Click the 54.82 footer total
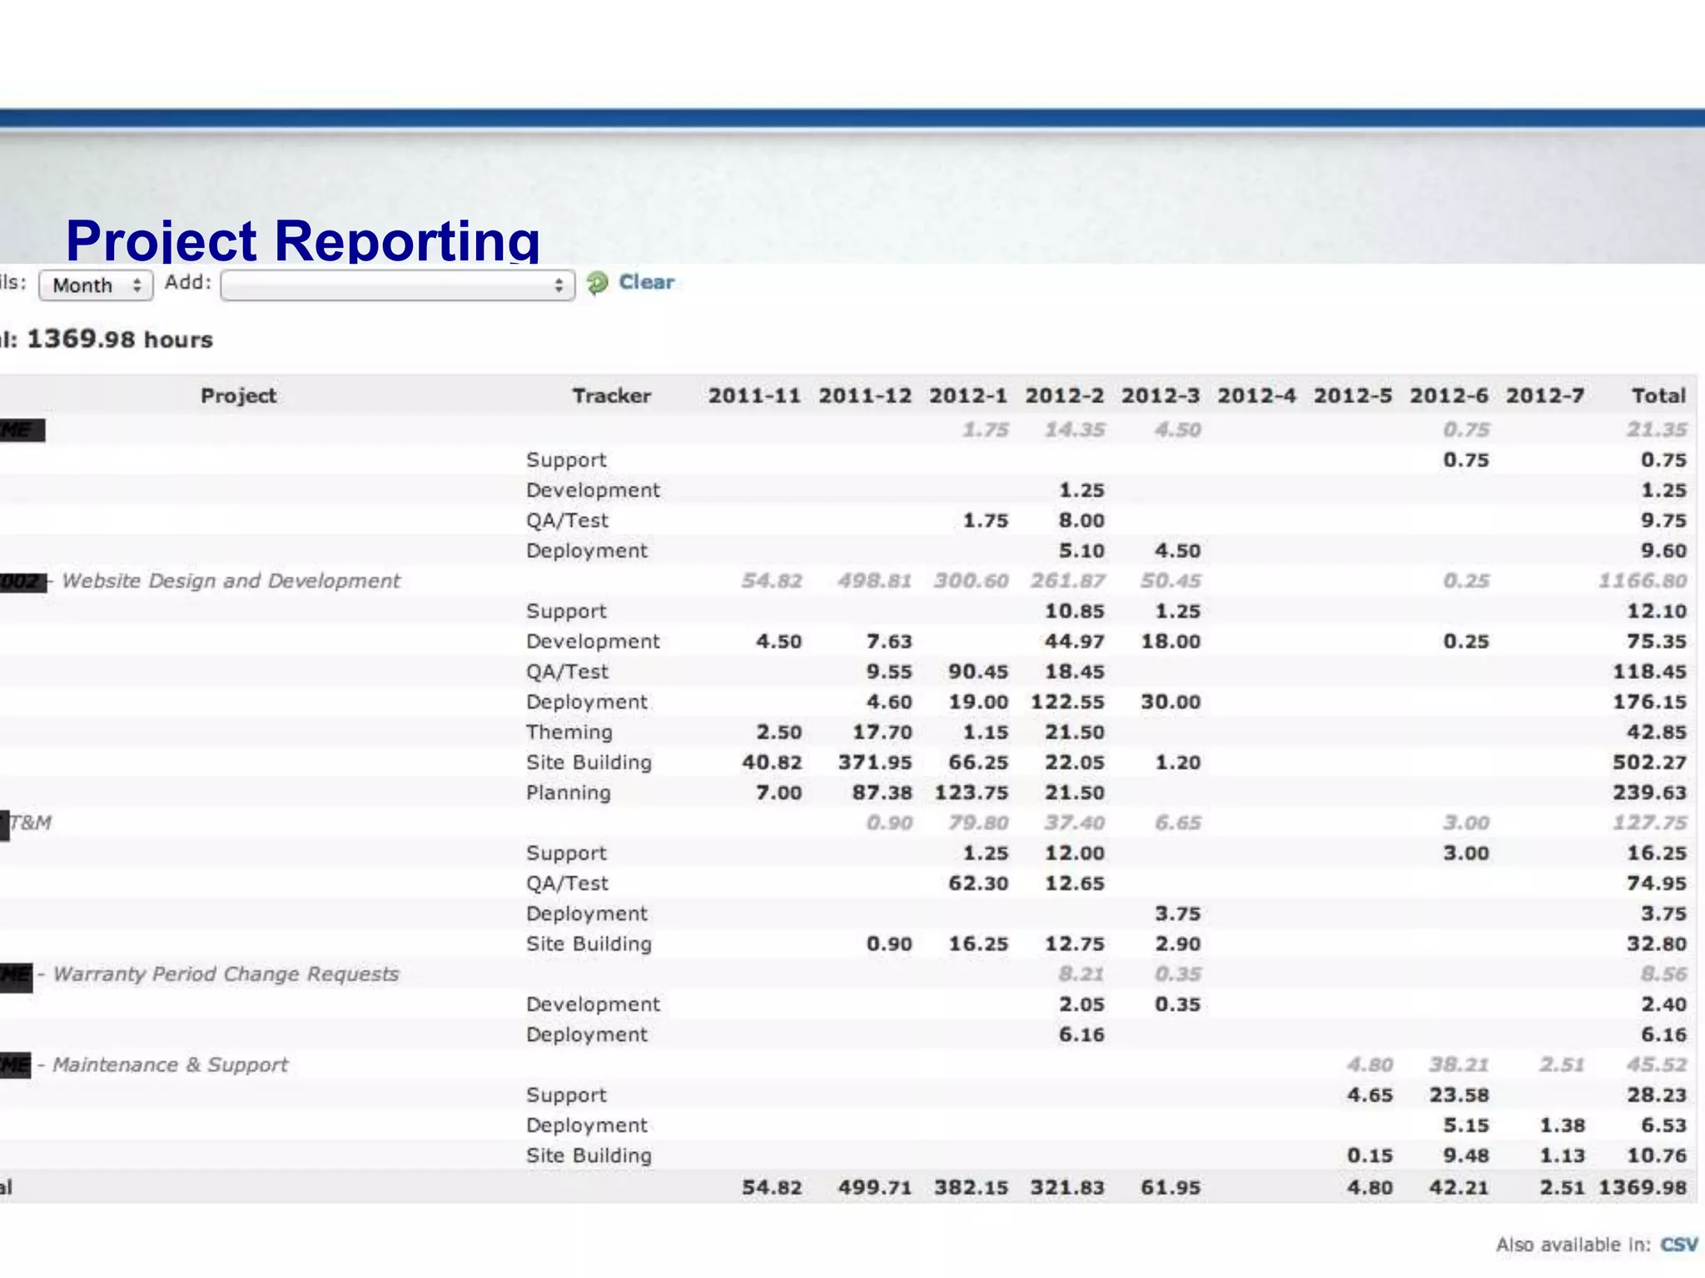The height and width of the screenshot is (1278, 1705). coord(772,1187)
